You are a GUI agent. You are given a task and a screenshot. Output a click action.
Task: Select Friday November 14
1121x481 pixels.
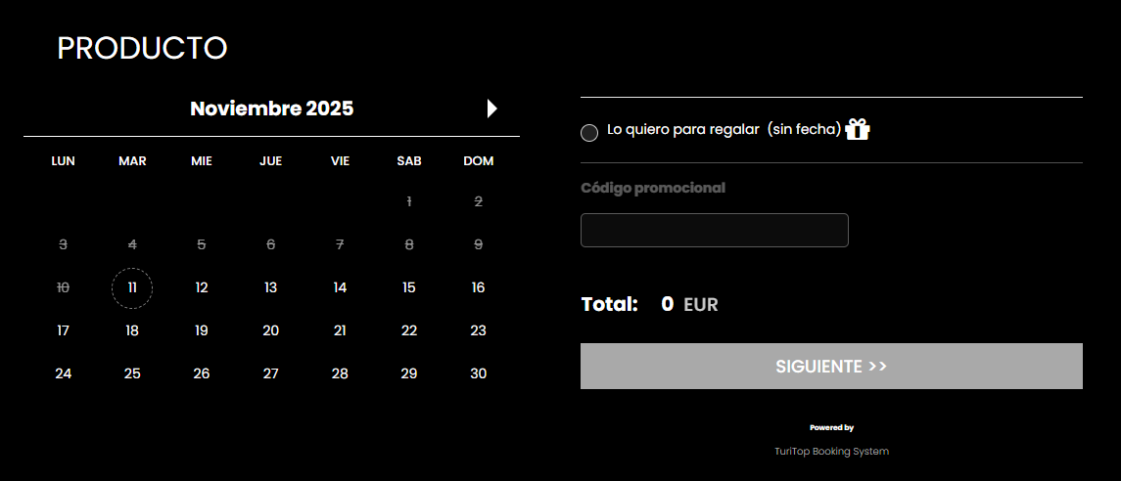(x=340, y=287)
